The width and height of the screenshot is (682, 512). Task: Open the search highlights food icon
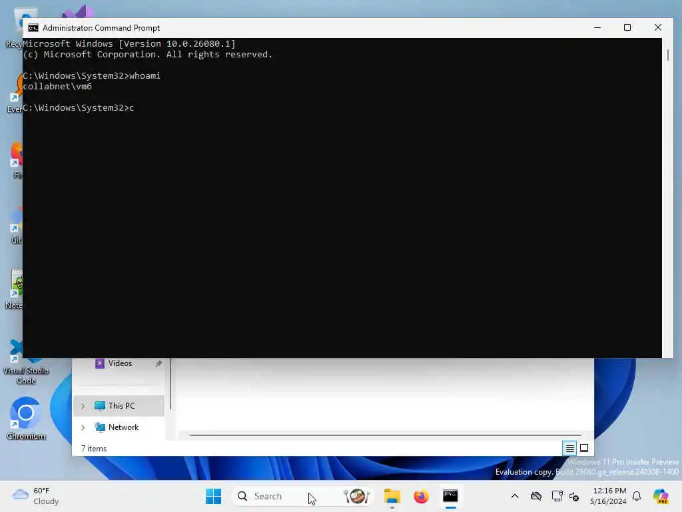(x=357, y=496)
